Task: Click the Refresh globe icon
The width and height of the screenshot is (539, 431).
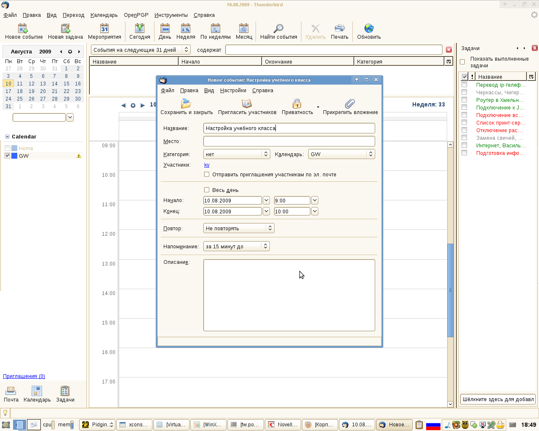Action: click(369, 28)
